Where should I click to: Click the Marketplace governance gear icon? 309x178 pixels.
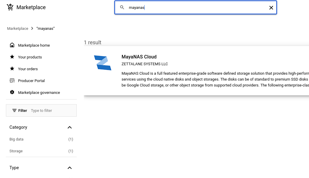point(12,92)
